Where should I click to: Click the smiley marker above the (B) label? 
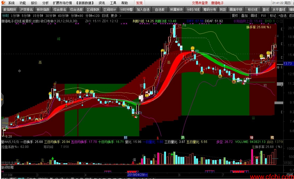[x=192, y=48]
